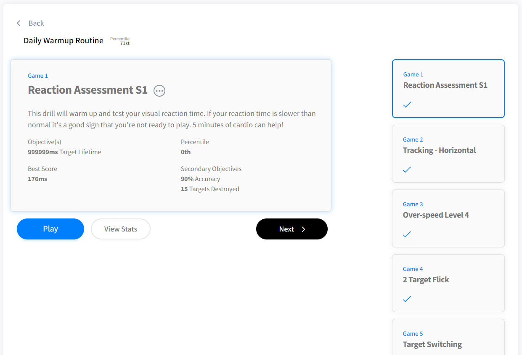Open View Stats for this game
522x355 pixels.
click(x=121, y=229)
